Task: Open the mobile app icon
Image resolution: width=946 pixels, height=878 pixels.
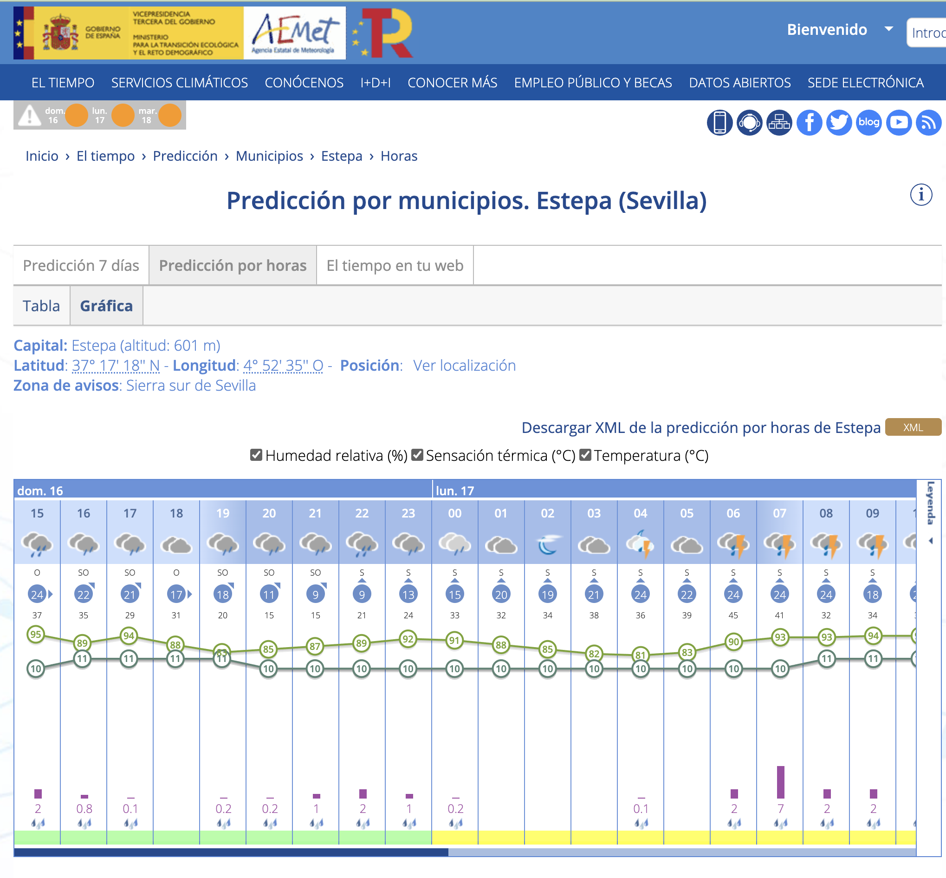Action: coord(719,123)
